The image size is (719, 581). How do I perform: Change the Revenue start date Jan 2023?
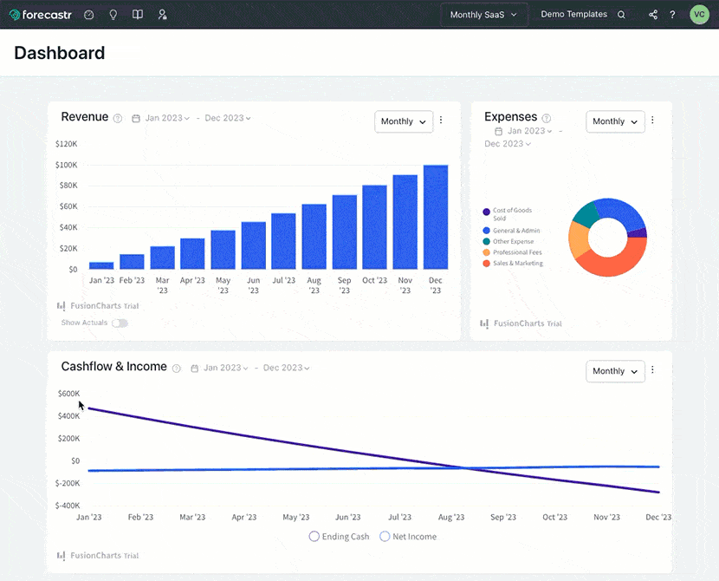pyautogui.click(x=167, y=118)
